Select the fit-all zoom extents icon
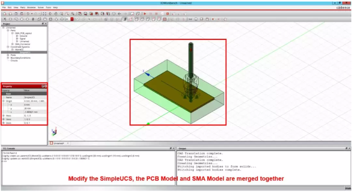The height and width of the screenshot is (192, 353). pyautogui.click(x=45, y=13)
